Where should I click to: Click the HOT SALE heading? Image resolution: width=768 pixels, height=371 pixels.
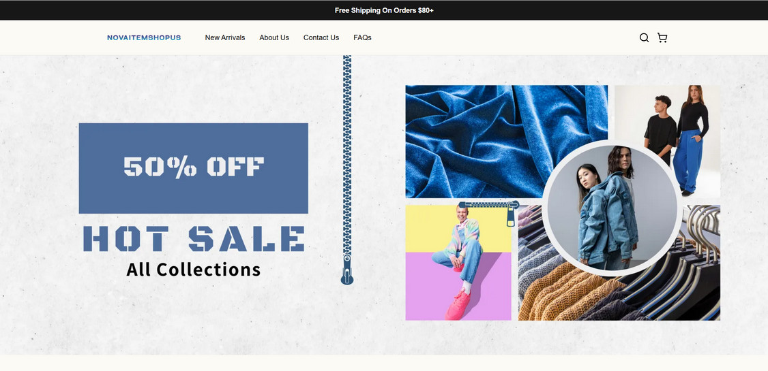(194, 238)
